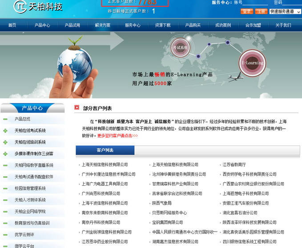Click customer 广西蒙山农村商业银行股份有限公司
Image resolution: width=302 pixels, height=248 pixels.
[x=254, y=184]
